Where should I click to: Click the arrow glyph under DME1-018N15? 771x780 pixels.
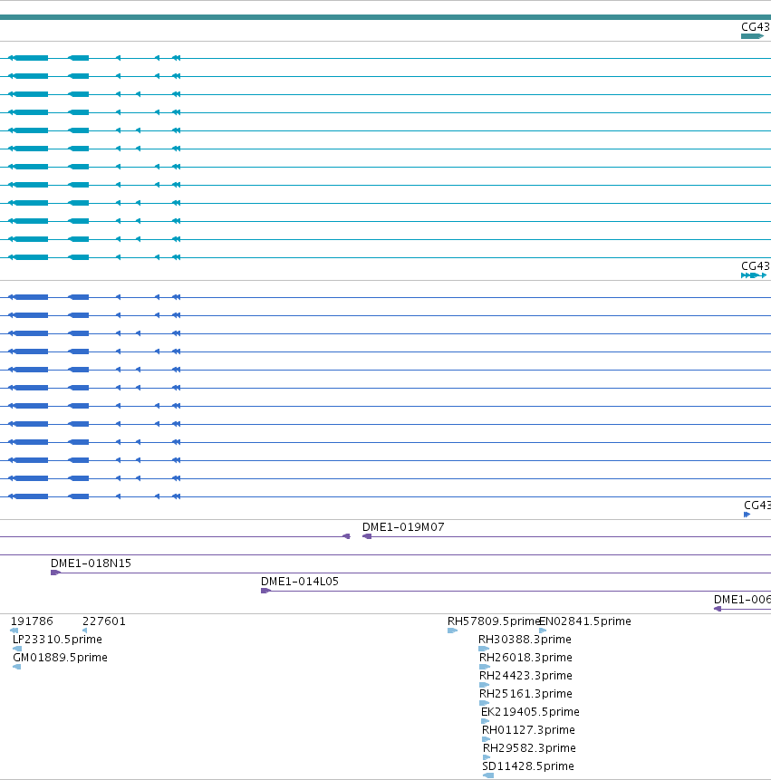click(55, 573)
